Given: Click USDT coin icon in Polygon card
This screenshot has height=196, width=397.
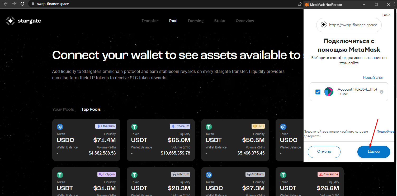Looking at the screenshot, I should pyautogui.click(x=60, y=175).
